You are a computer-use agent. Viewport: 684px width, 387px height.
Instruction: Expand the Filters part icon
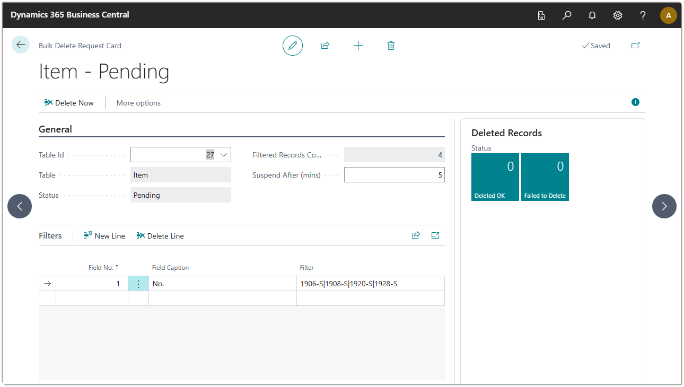click(435, 235)
